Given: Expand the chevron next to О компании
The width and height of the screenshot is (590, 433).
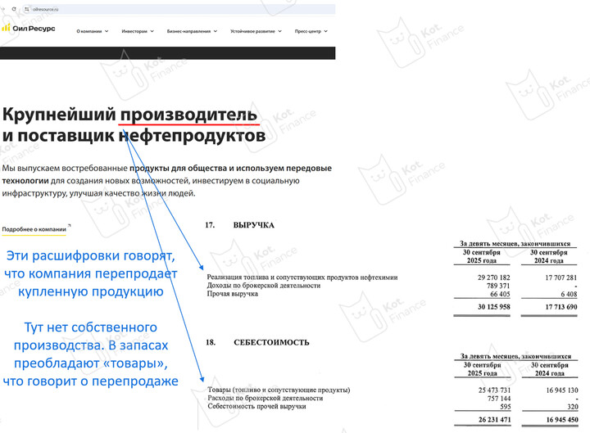Looking at the screenshot, I should [107, 32].
